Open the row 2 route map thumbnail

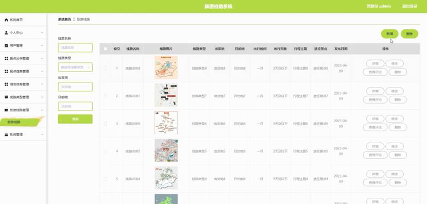(166, 95)
